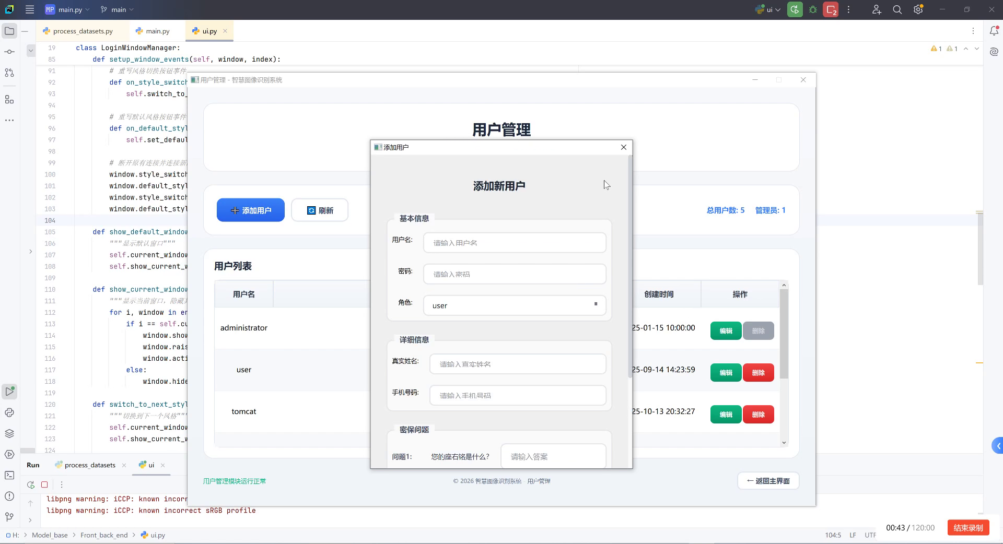Screen dimensions: 1003x544
Task: Click the line ending indicator LF
Action: tap(853, 535)
